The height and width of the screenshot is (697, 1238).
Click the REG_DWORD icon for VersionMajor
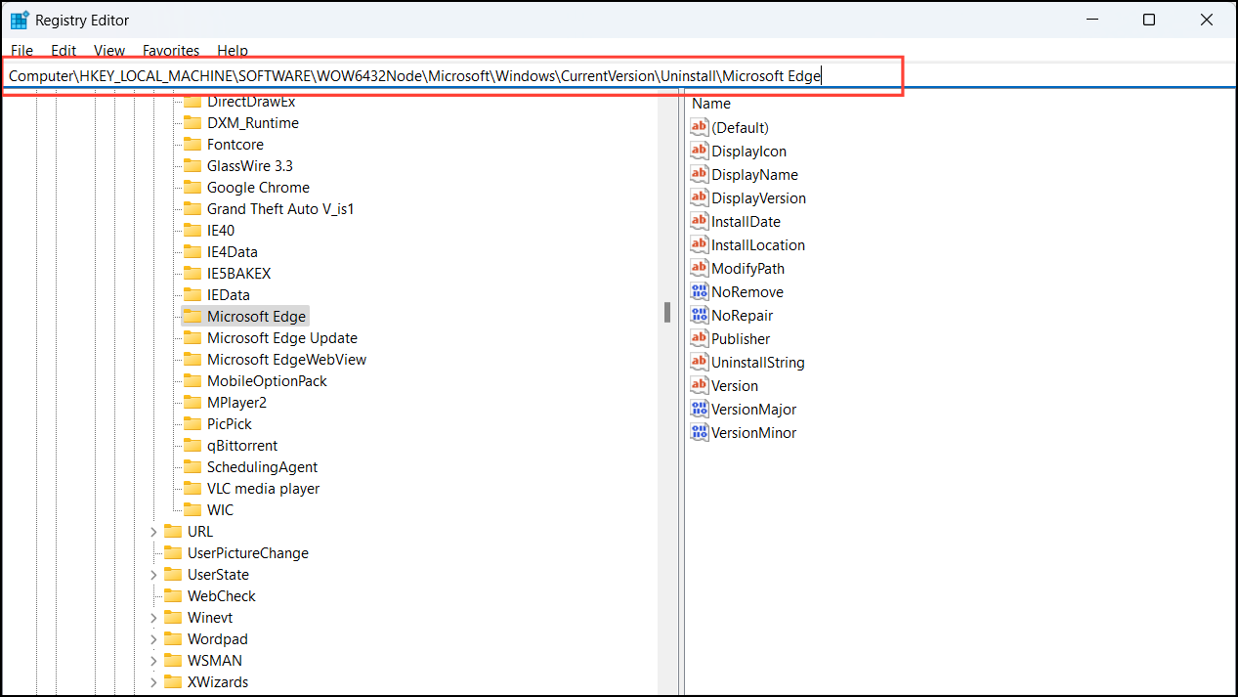pyautogui.click(x=700, y=409)
